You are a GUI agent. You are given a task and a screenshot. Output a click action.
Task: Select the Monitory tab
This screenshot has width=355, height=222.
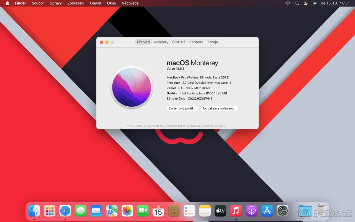tap(161, 42)
